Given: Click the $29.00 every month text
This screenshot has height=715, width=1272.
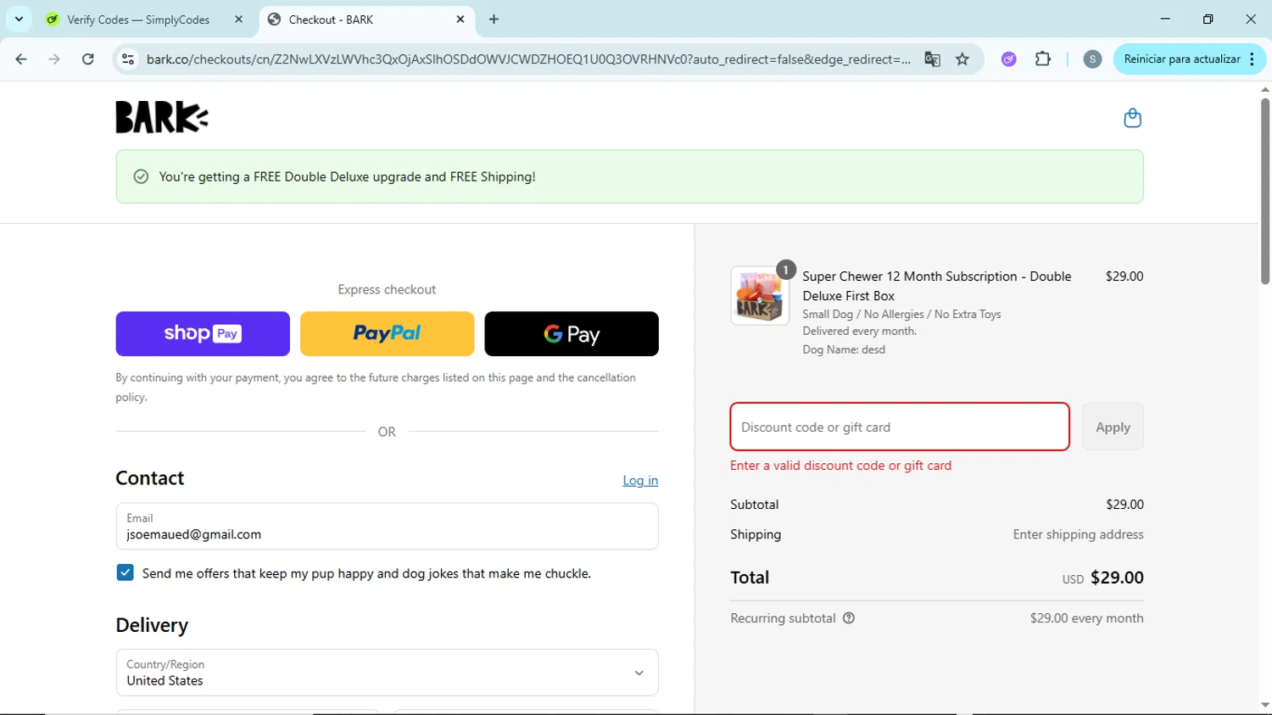Looking at the screenshot, I should [x=1086, y=618].
